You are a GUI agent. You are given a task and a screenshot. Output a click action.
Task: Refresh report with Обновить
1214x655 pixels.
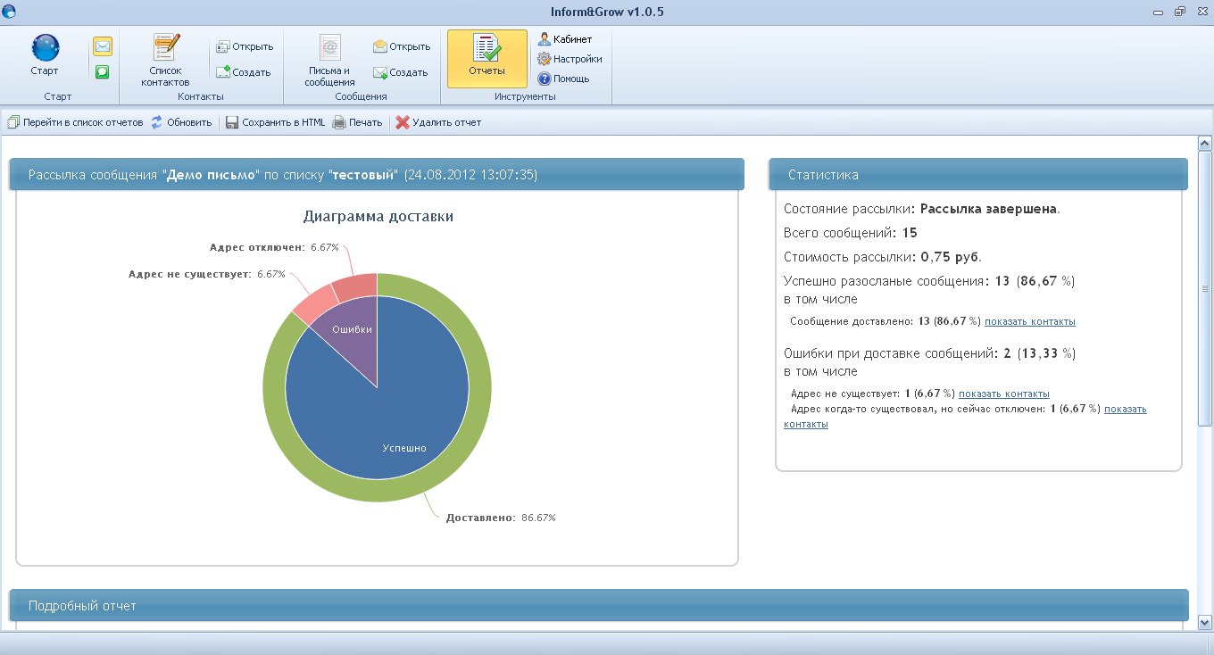point(181,122)
